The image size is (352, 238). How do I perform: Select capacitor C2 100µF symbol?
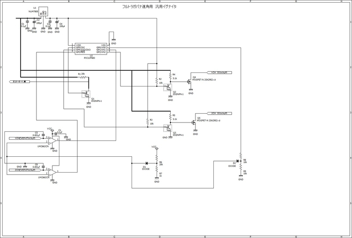click(x=34, y=22)
